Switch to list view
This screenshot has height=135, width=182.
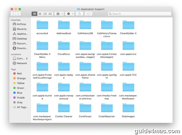pyautogui.click(x=40, y=14)
